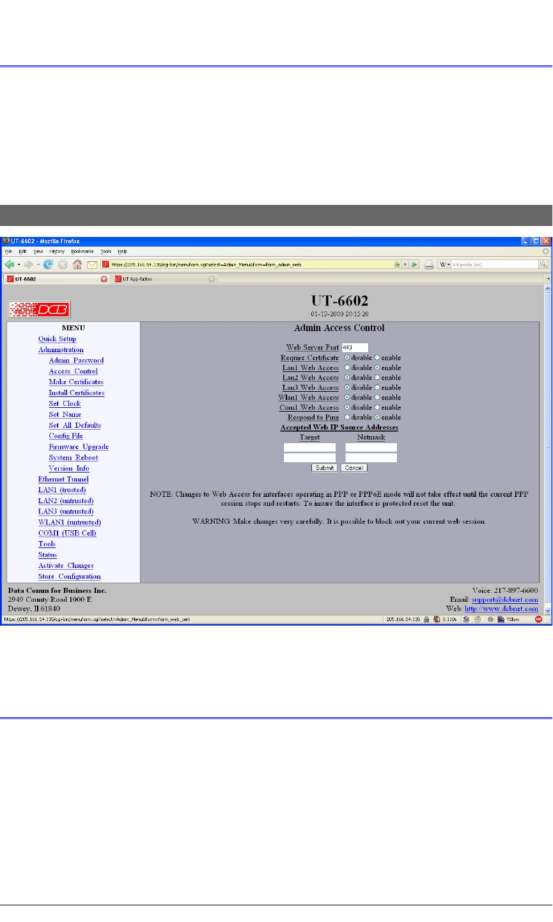Set Require Certificate to enable
Screen dimensions: 553x922
coord(377,358)
